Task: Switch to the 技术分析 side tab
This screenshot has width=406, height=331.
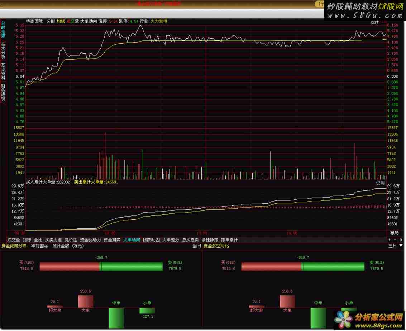Action: tap(3, 50)
